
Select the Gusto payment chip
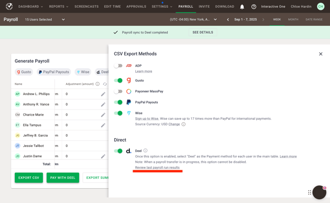(x=24, y=72)
